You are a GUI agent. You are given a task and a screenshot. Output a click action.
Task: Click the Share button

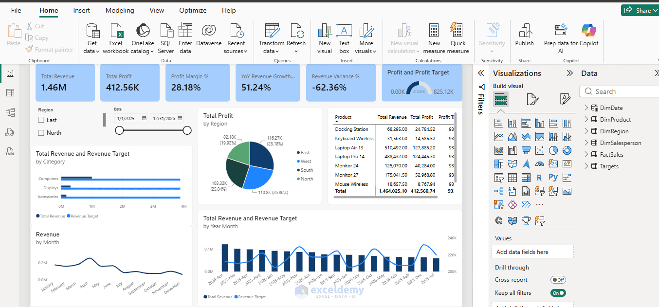click(x=640, y=10)
